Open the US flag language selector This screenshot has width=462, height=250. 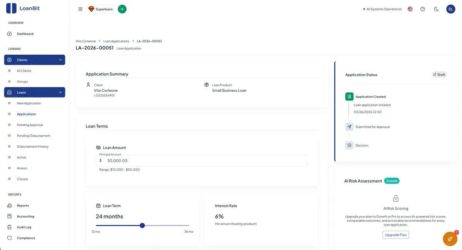[410, 9]
